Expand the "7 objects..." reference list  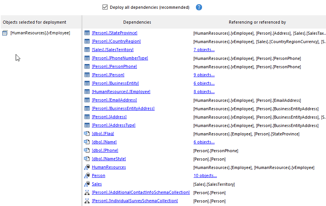[204, 50]
